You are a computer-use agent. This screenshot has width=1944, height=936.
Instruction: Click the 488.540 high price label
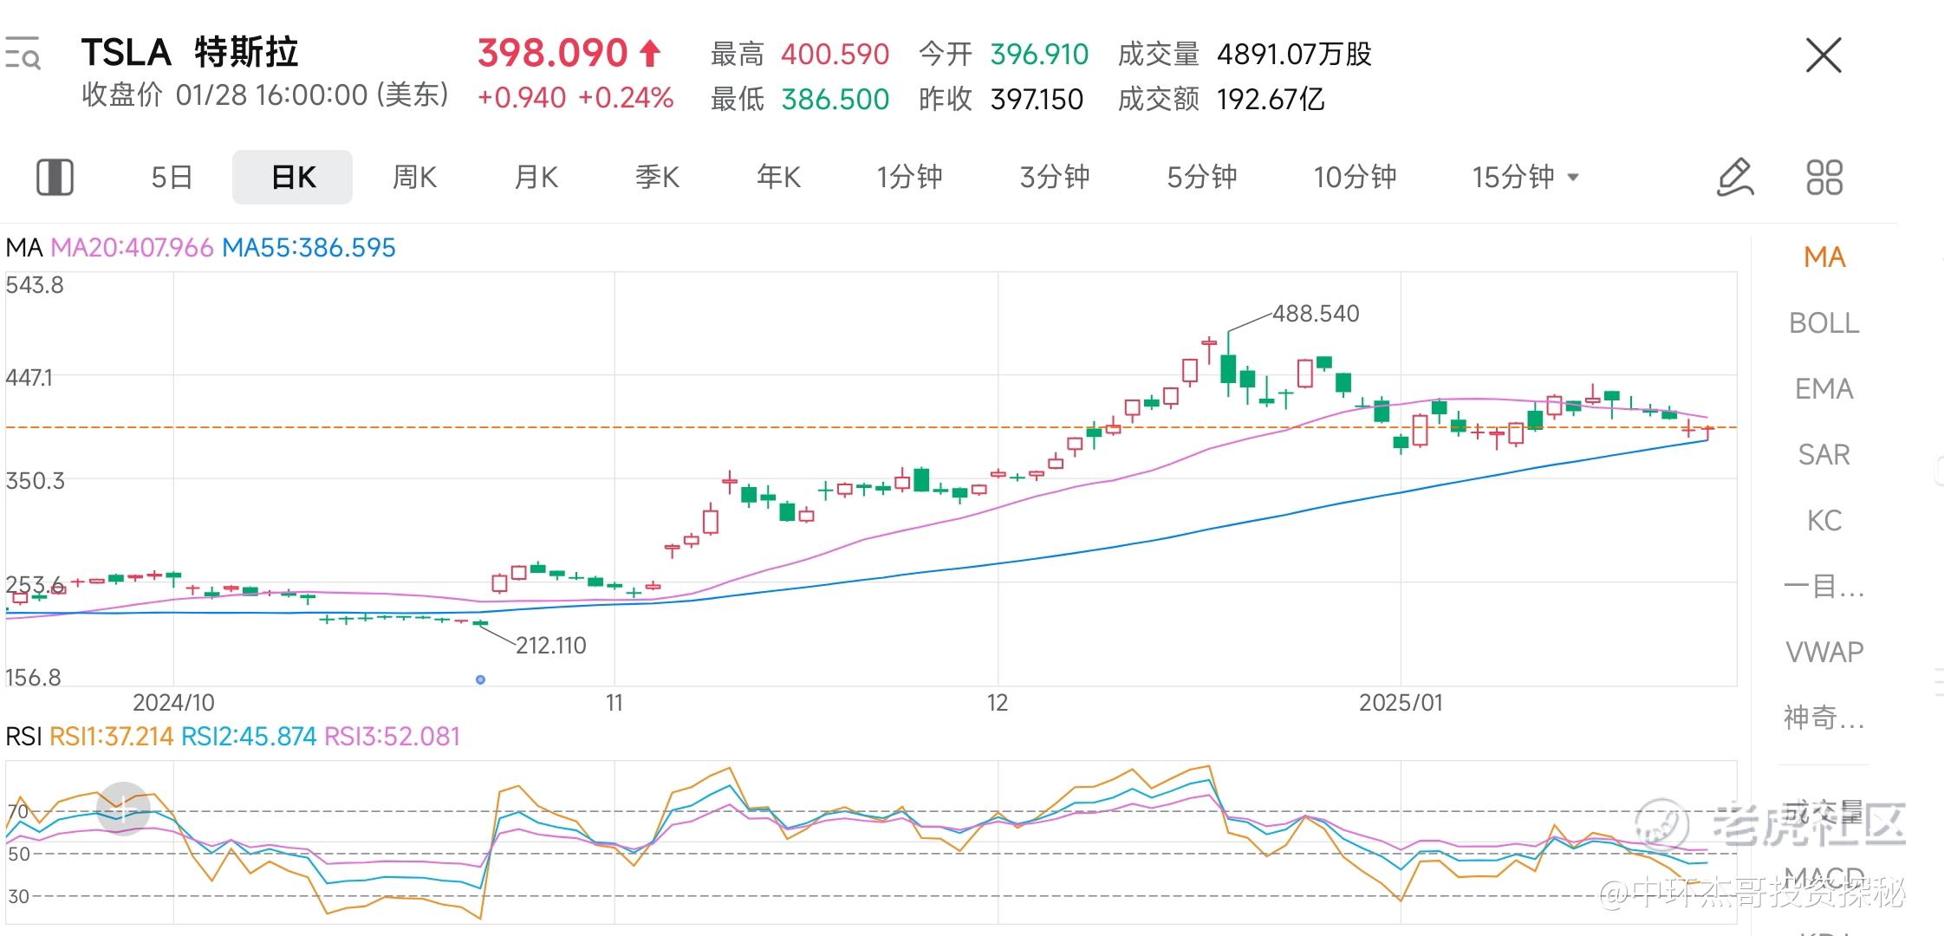(x=1316, y=314)
